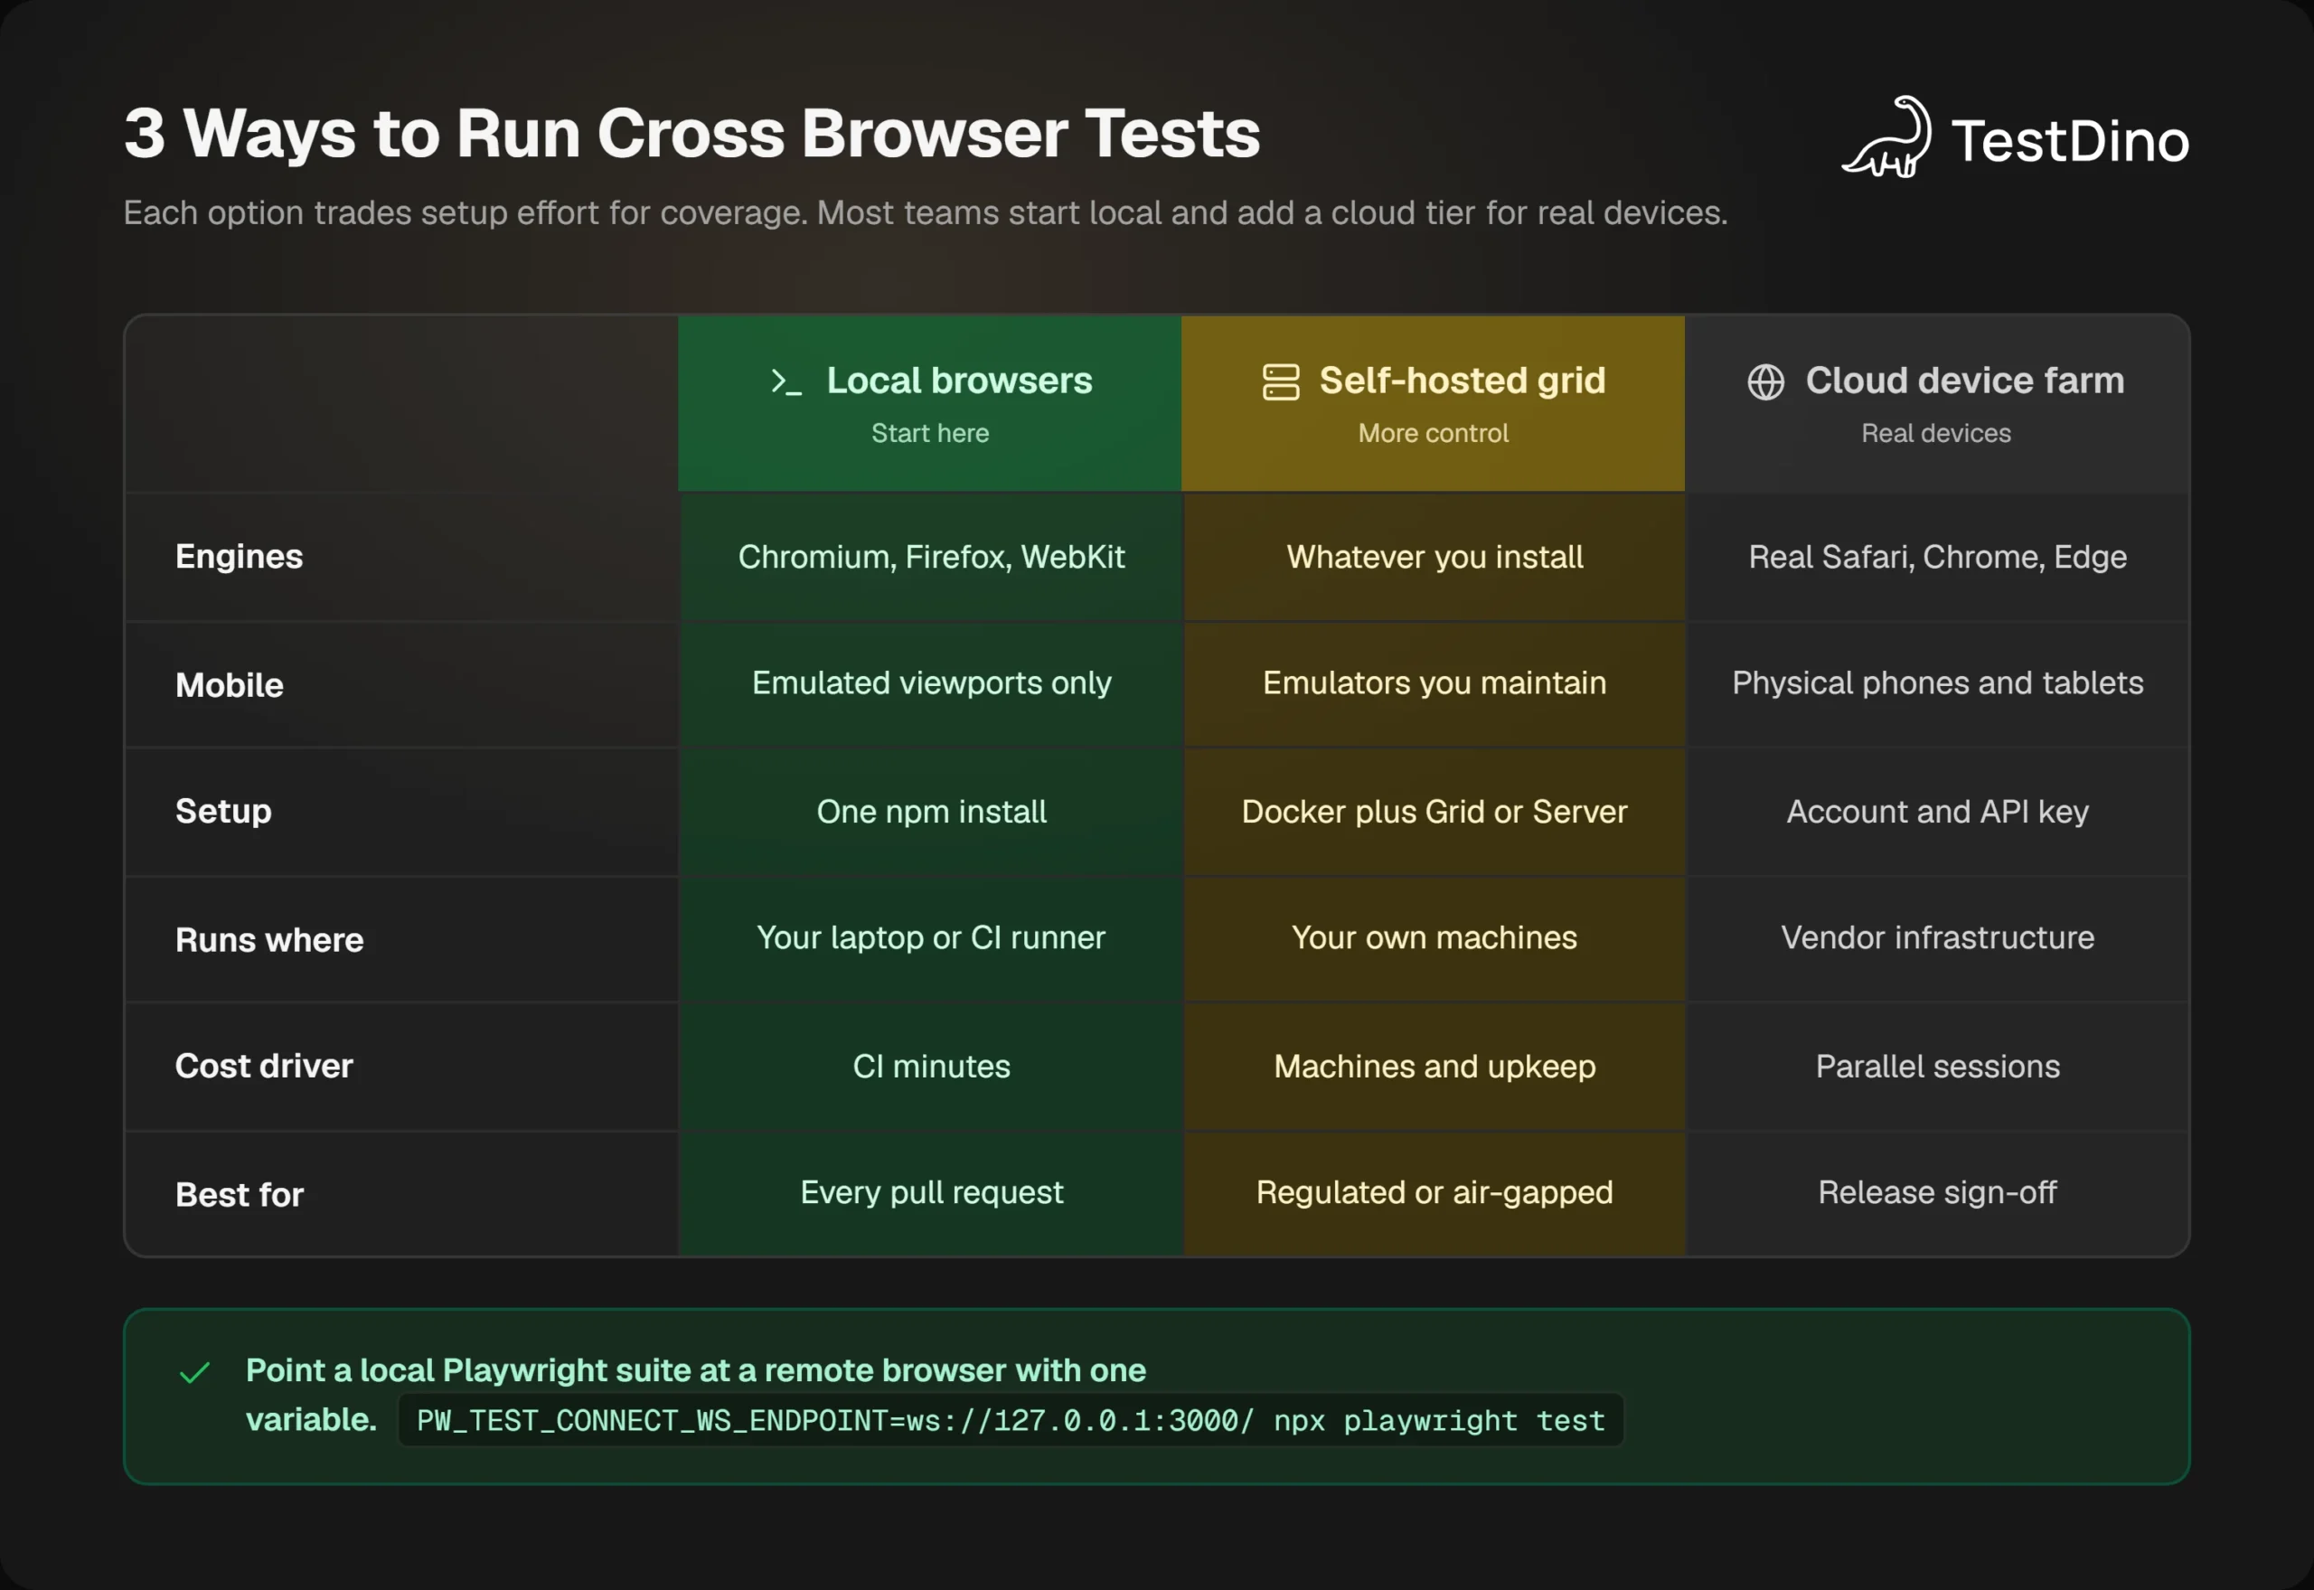Image resolution: width=2314 pixels, height=1590 pixels.
Task: Click the 'Chromium, Firefox, WebKit' cell
Action: pyautogui.click(x=930, y=556)
